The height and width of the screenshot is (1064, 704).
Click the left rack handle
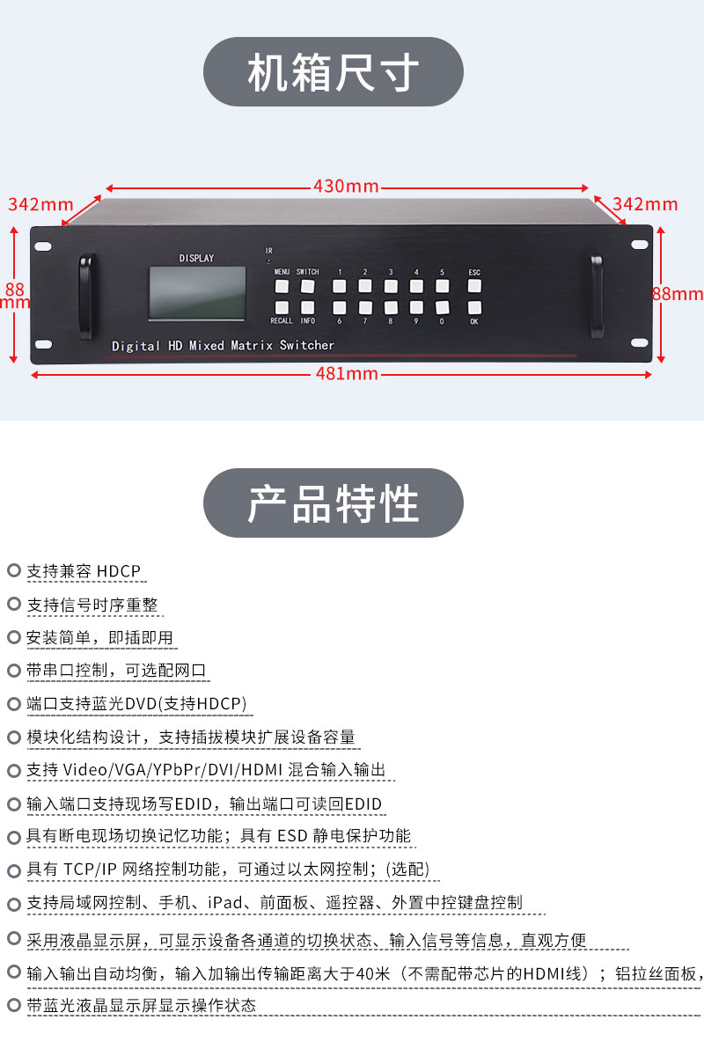85,297
